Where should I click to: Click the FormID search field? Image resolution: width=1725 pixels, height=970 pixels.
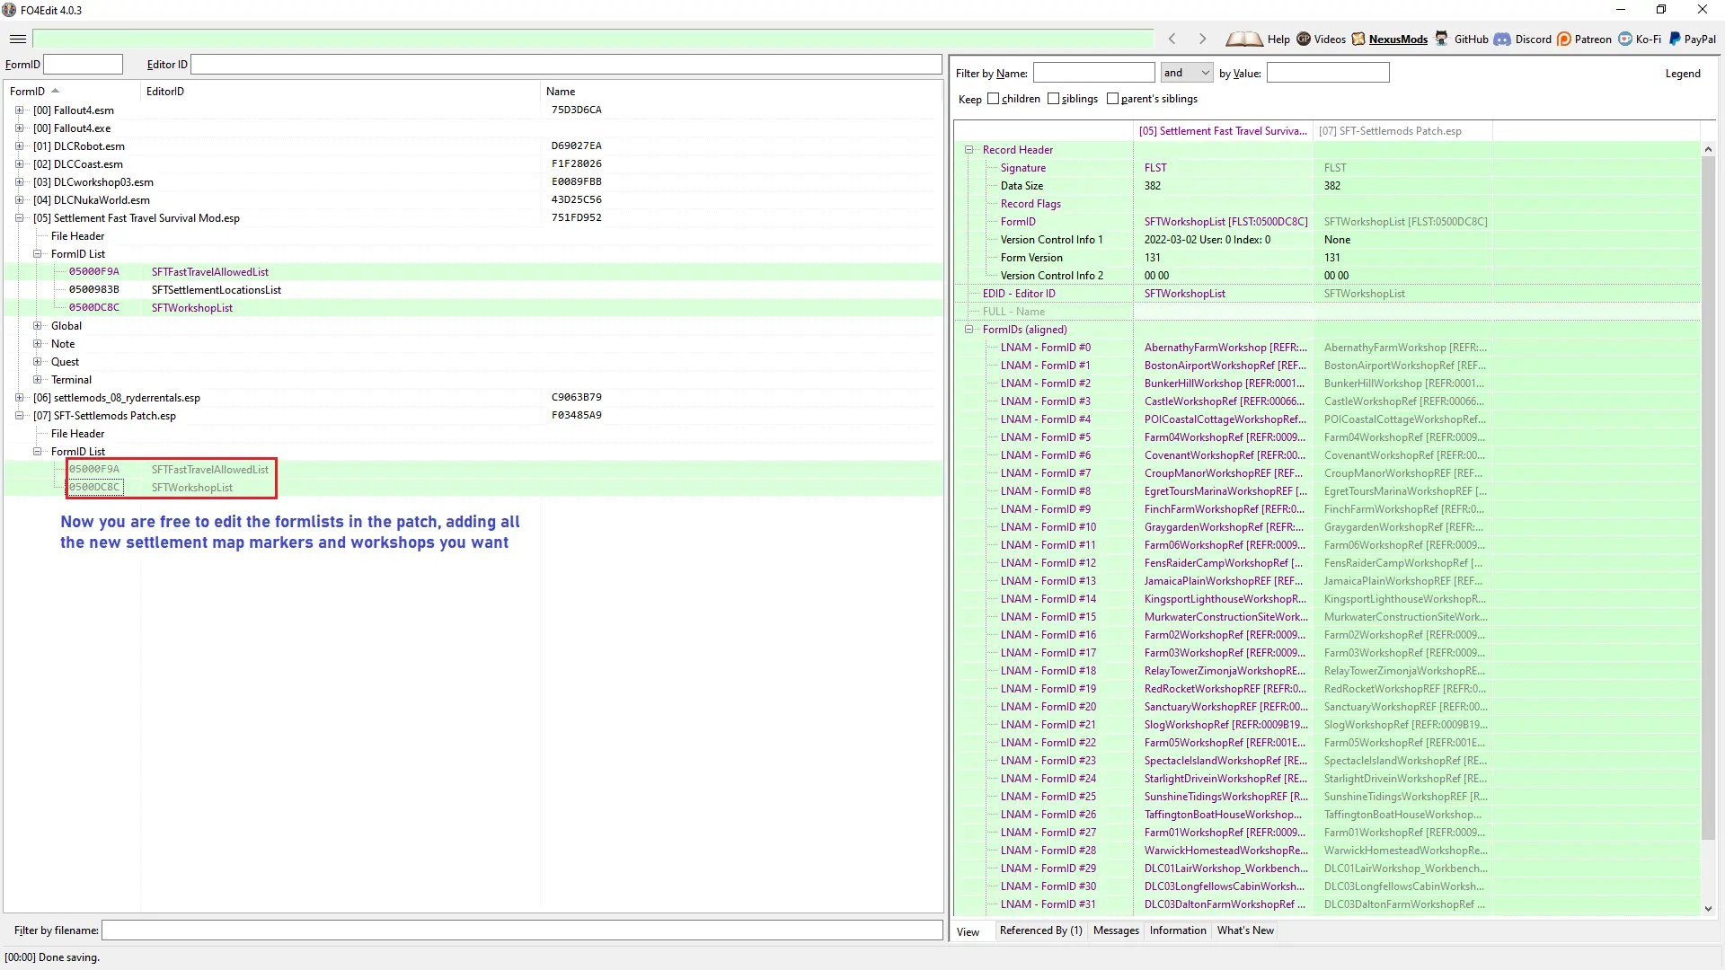click(83, 65)
